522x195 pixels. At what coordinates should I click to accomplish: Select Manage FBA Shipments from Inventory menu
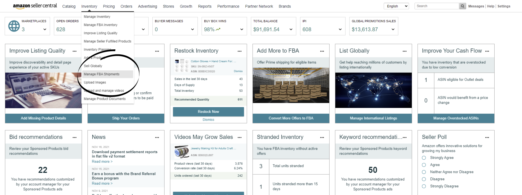(108, 74)
